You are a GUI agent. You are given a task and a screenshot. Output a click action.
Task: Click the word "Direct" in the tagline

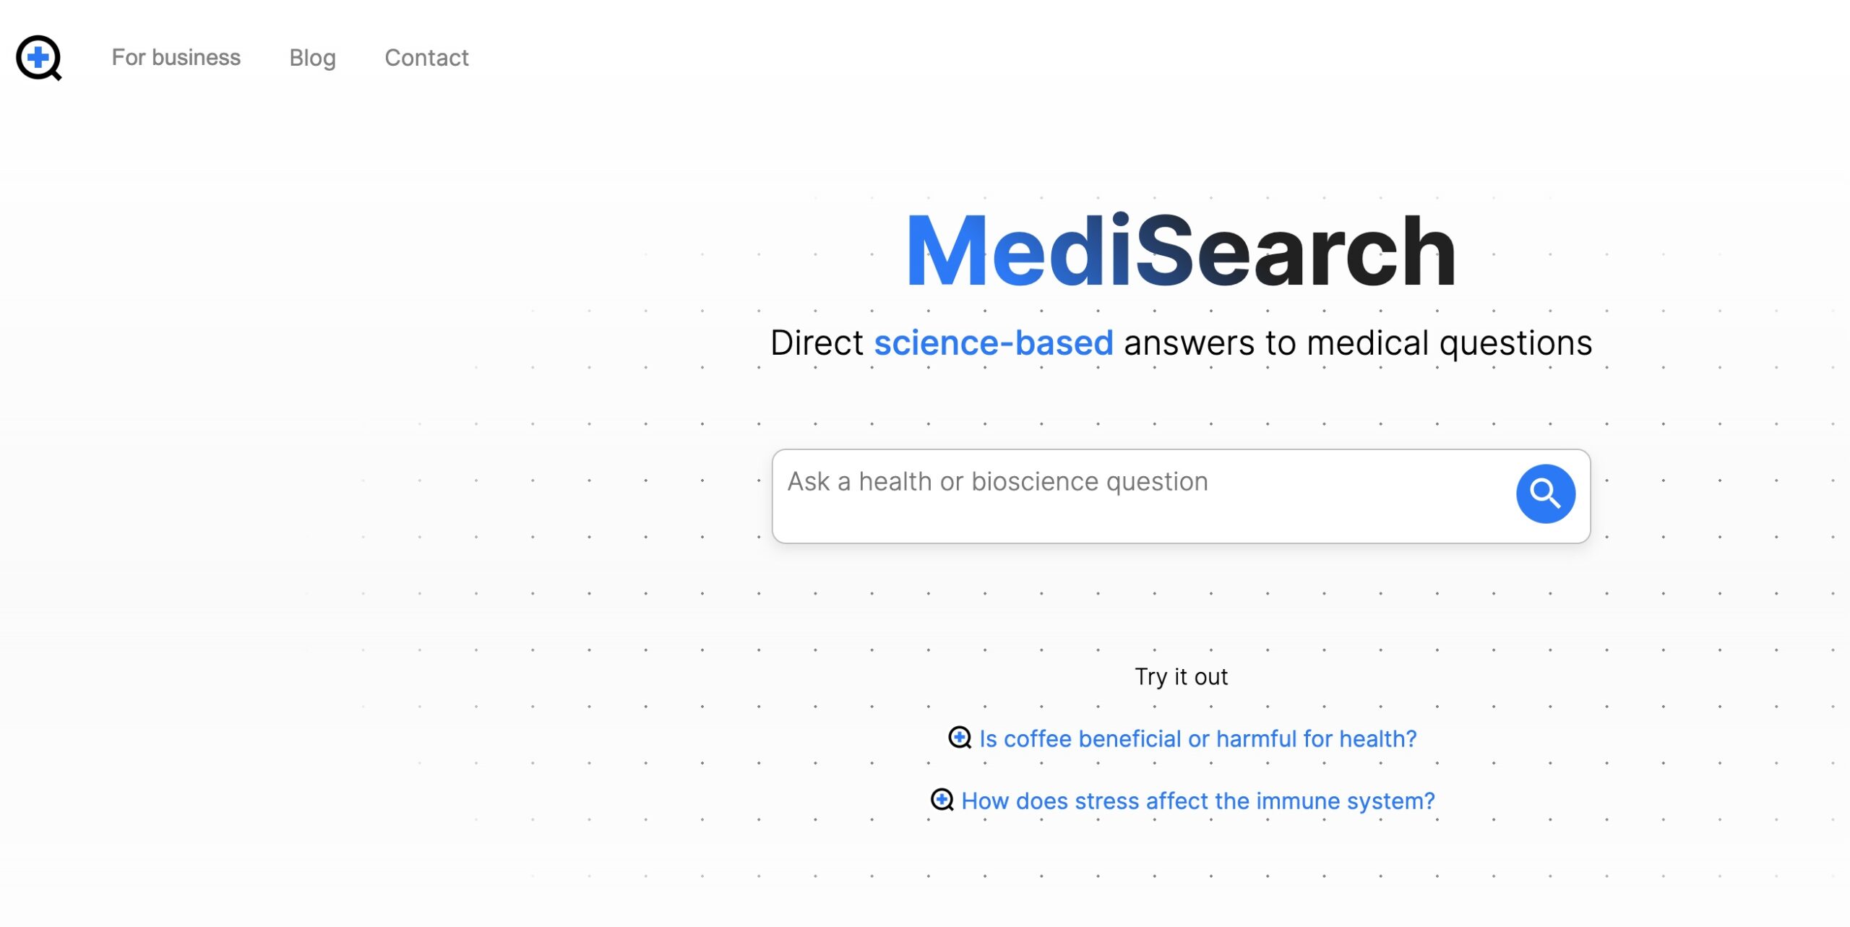817,343
